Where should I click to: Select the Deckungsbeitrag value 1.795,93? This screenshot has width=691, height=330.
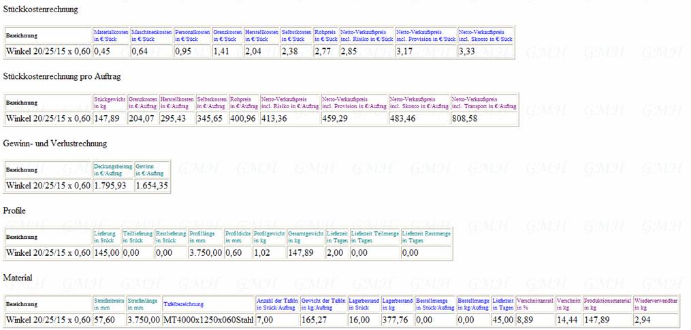pos(110,186)
